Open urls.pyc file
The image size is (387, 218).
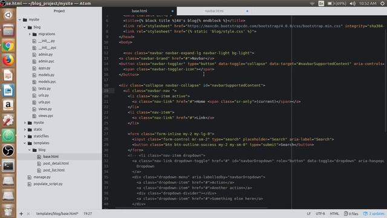pos(44,102)
